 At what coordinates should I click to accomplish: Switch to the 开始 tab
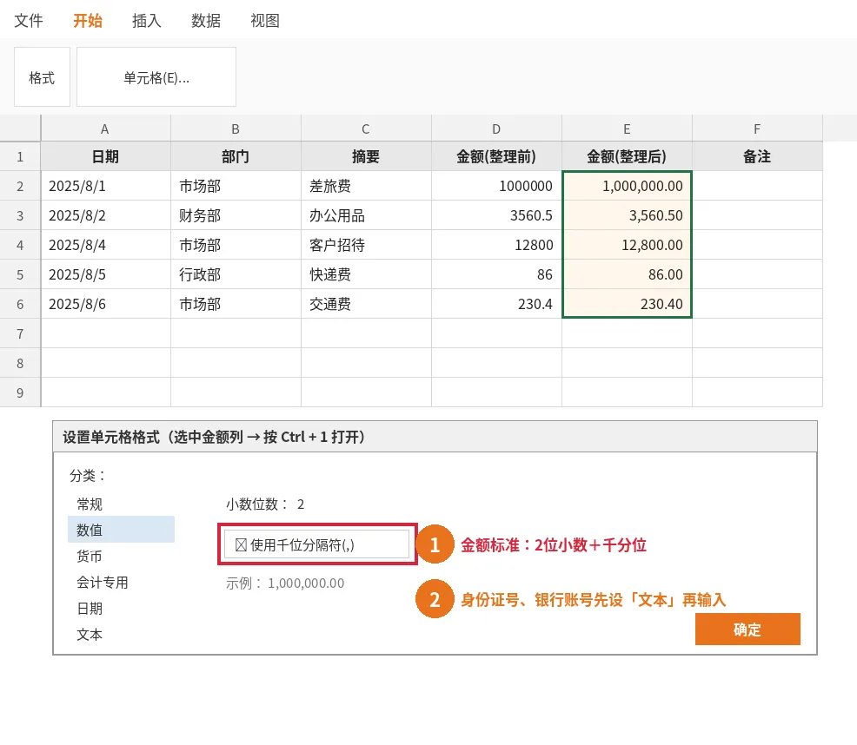coord(88,21)
